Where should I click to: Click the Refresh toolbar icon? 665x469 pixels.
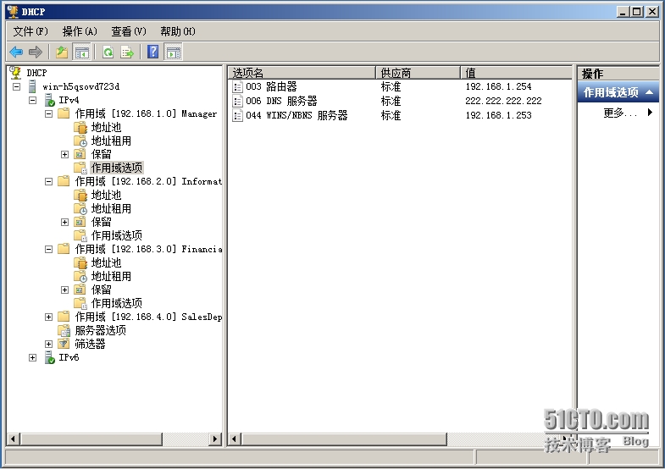pos(108,52)
